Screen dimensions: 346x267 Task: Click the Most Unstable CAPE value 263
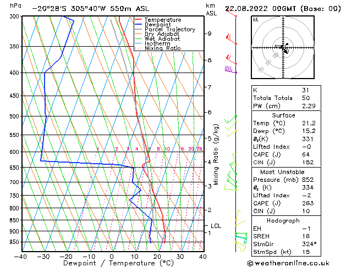308,203
